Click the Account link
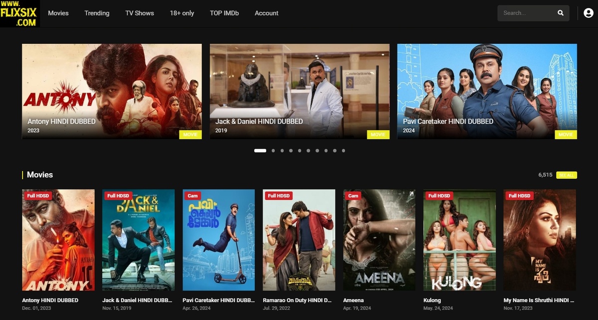Screen dimensions: 598x320 tap(267, 13)
